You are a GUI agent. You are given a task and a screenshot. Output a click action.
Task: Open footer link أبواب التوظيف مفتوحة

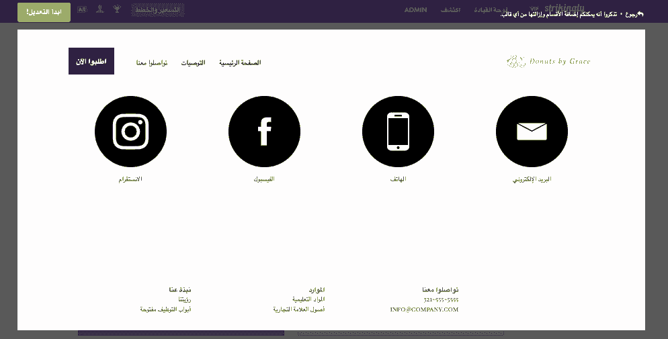point(166,309)
